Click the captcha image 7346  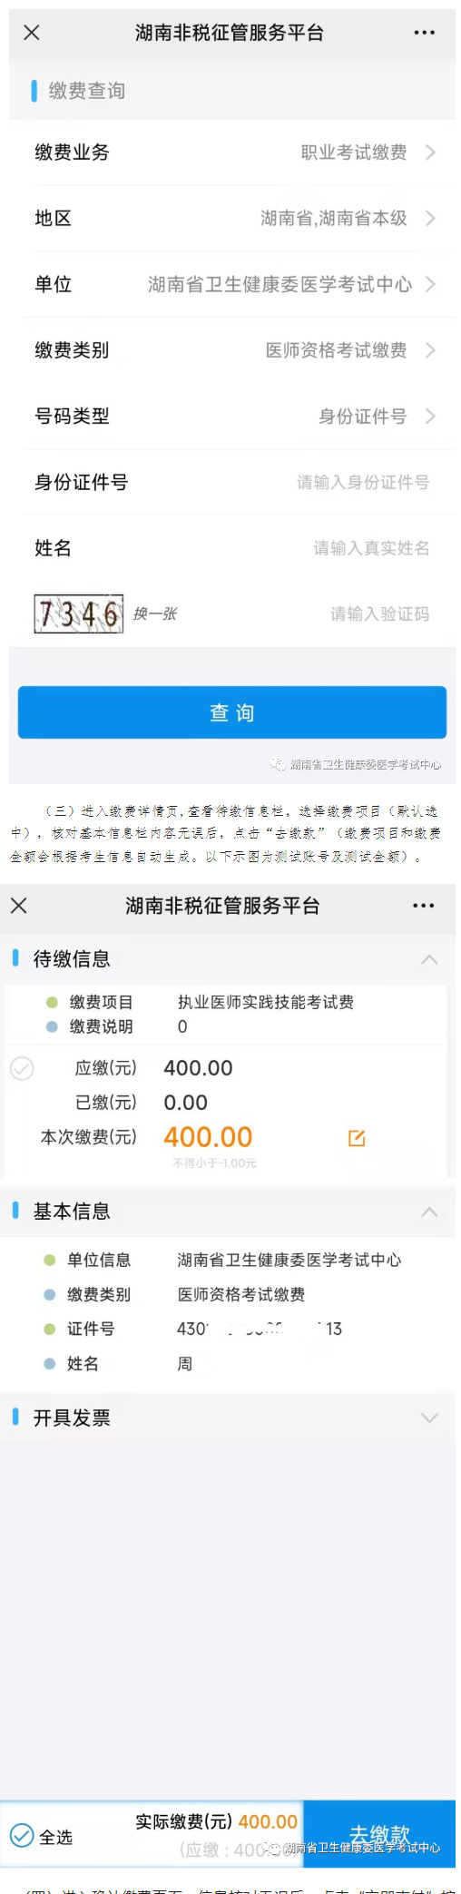(79, 614)
